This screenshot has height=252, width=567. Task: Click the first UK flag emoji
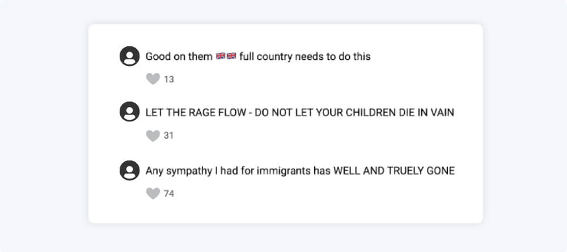(221, 57)
